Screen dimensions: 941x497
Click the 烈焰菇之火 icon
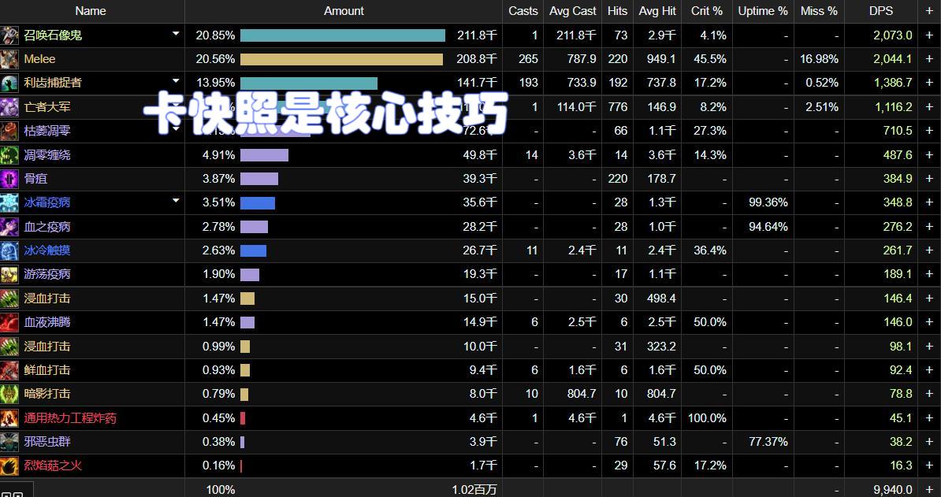pos(9,465)
